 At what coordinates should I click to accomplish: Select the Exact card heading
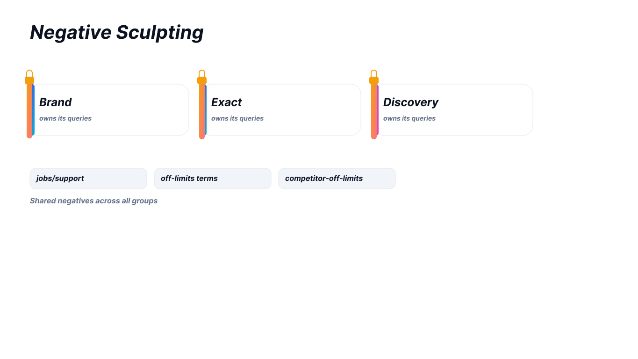click(227, 102)
